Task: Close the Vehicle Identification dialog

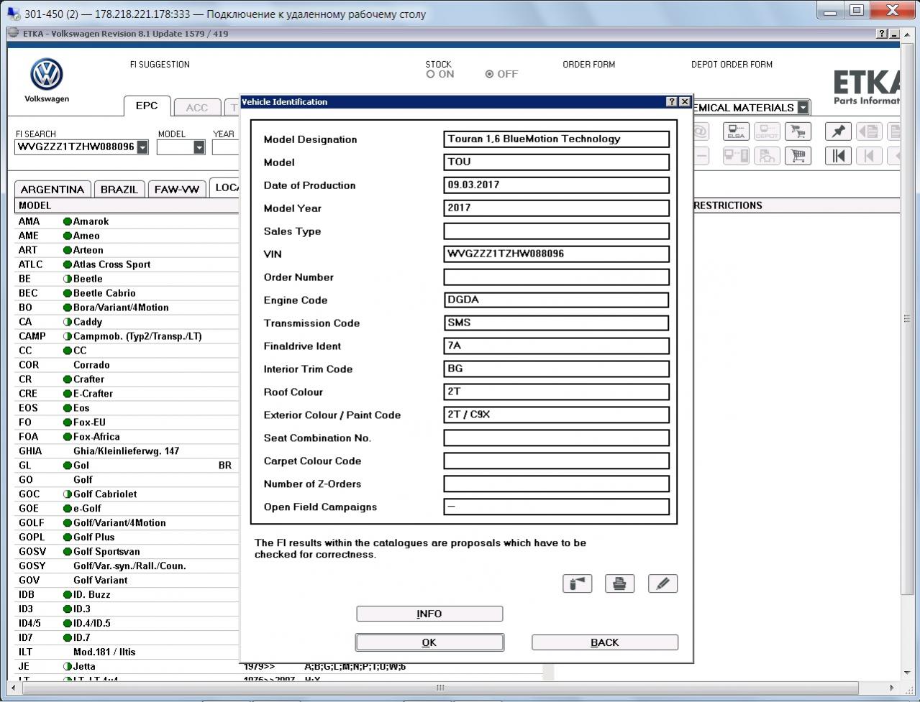Action: (685, 102)
